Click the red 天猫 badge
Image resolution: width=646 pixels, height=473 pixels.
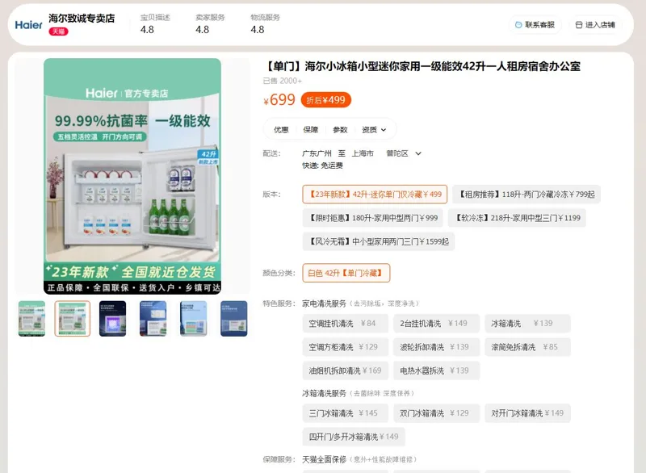point(58,31)
